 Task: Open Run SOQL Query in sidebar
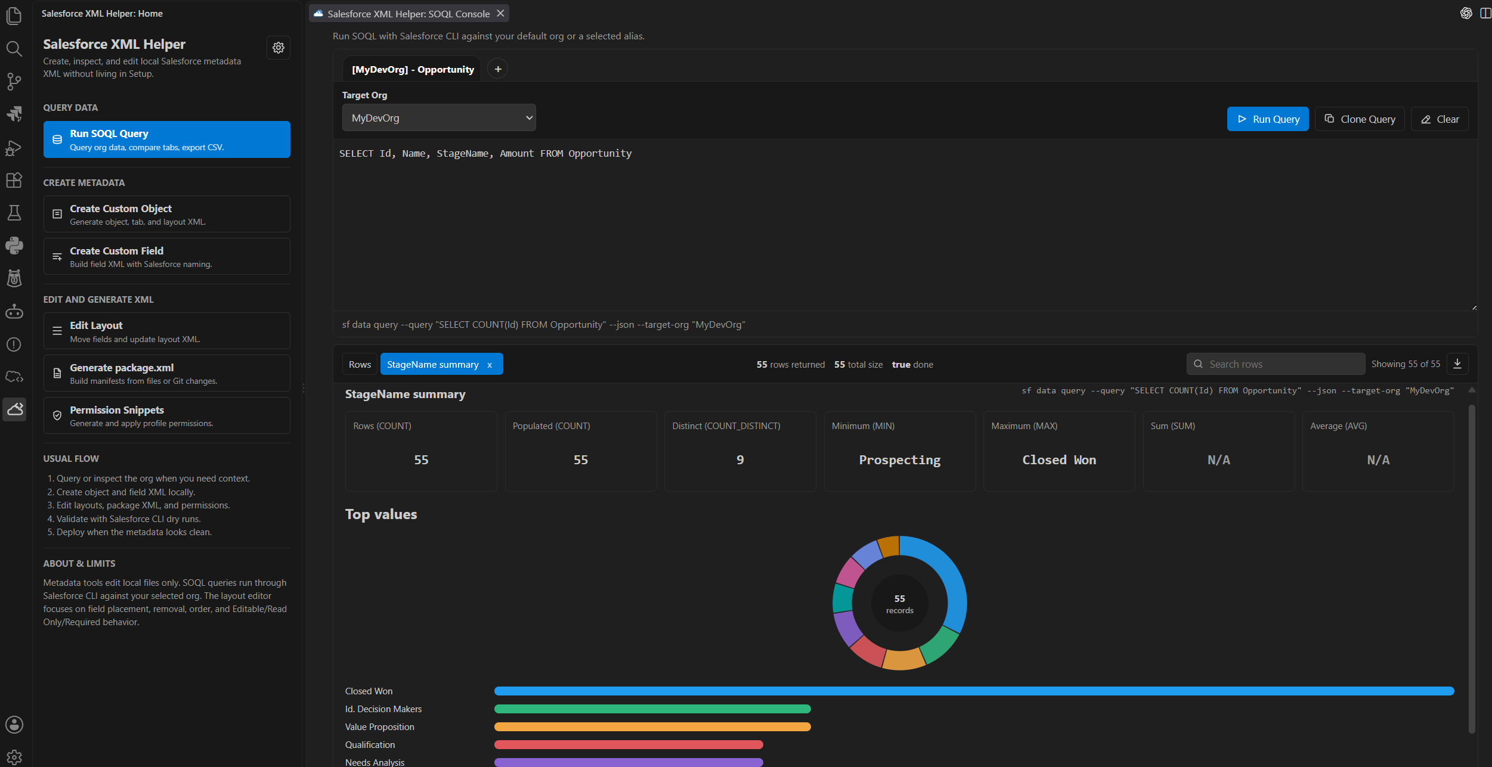pyautogui.click(x=167, y=139)
